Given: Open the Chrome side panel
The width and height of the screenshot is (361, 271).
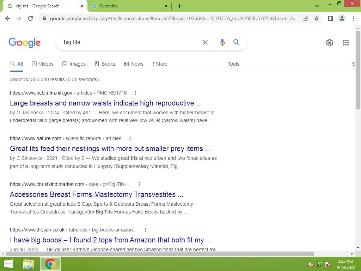Looking at the screenshot, I should coord(331,18).
